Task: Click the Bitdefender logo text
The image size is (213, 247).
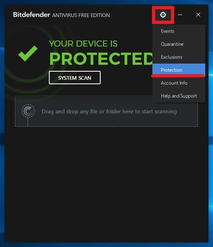Action: (32, 15)
